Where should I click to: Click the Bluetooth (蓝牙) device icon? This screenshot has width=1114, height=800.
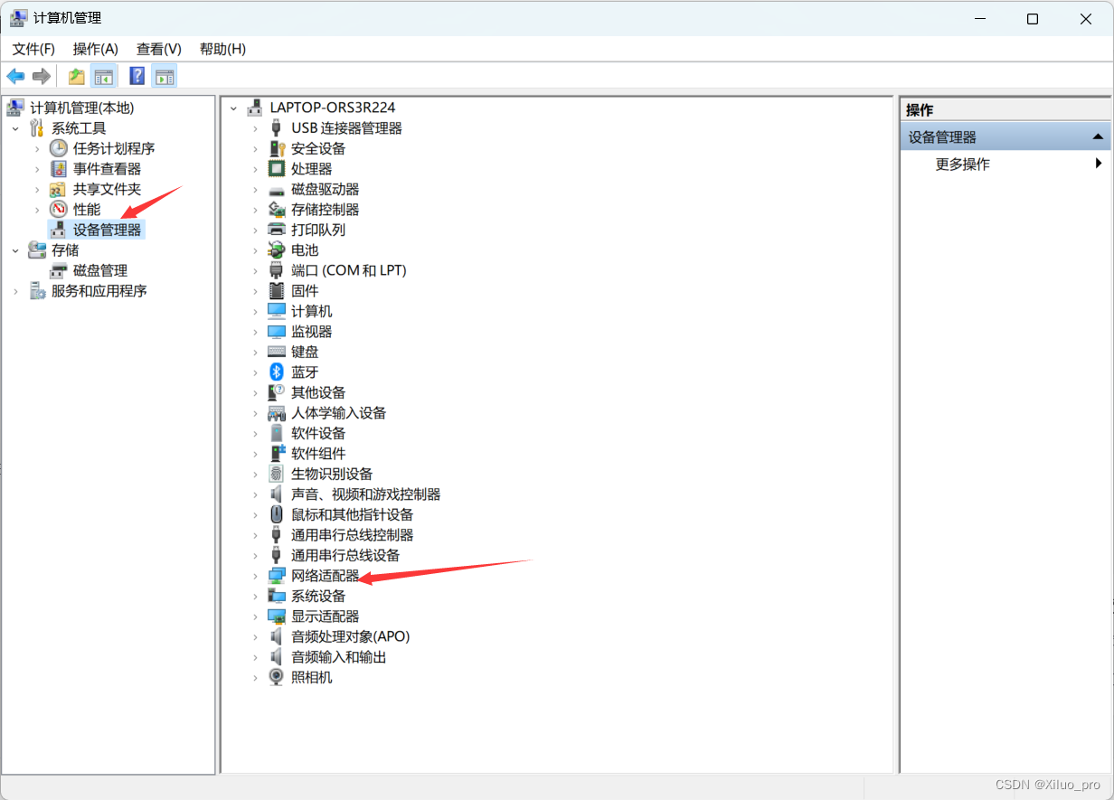pyautogui.click(x=277, y=372)
